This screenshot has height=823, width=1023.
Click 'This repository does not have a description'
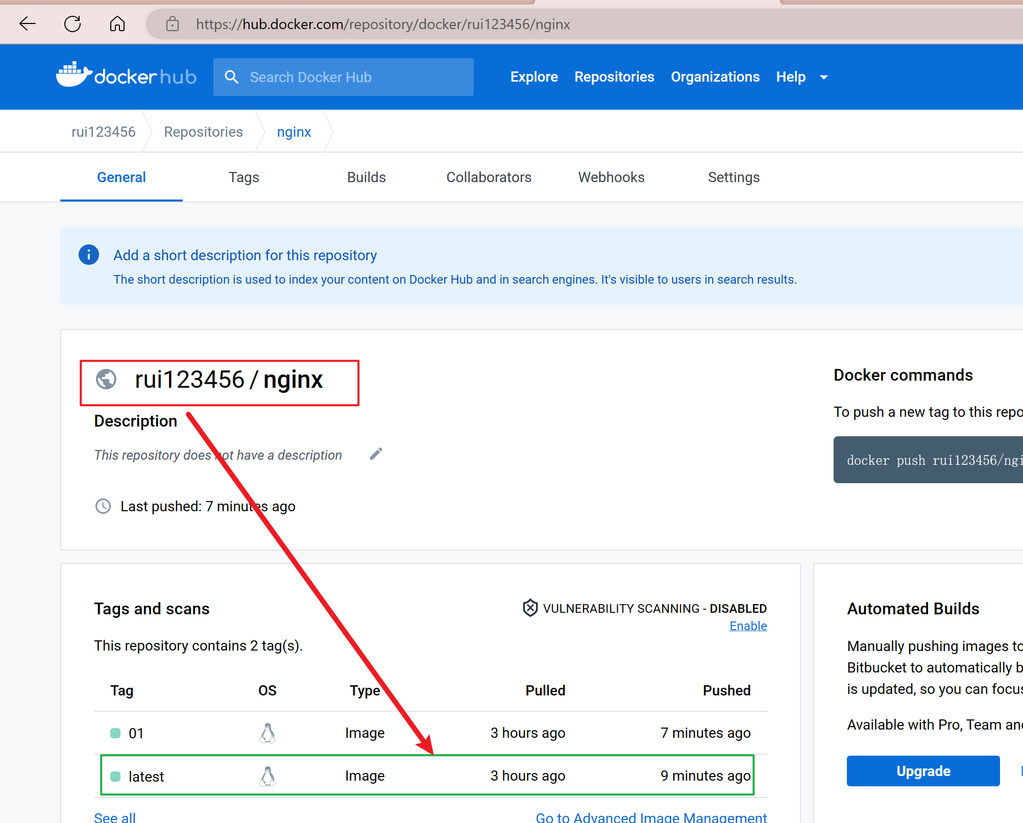pyautogui.click(x=218, y=455)
